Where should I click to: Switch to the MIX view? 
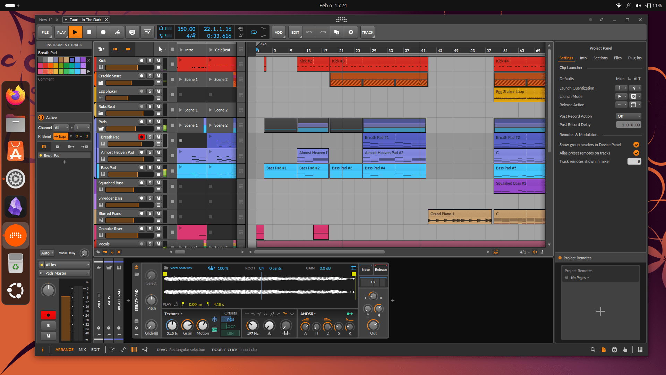[82, 350]
